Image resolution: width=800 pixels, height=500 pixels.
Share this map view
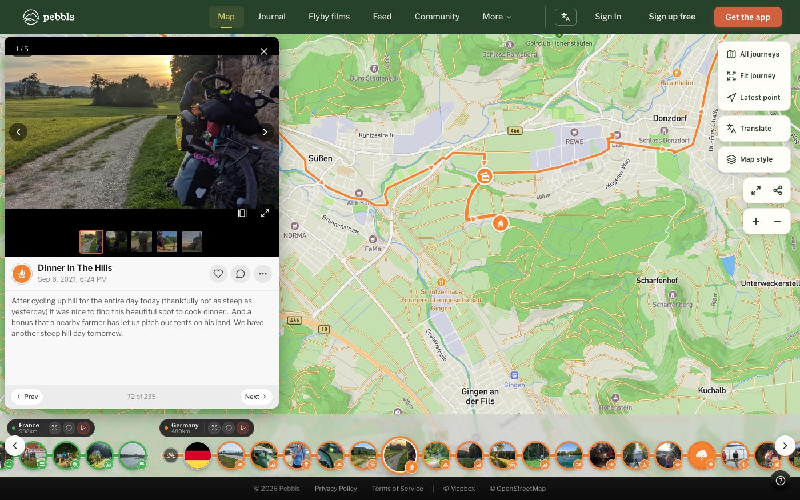tap(778, 190)
